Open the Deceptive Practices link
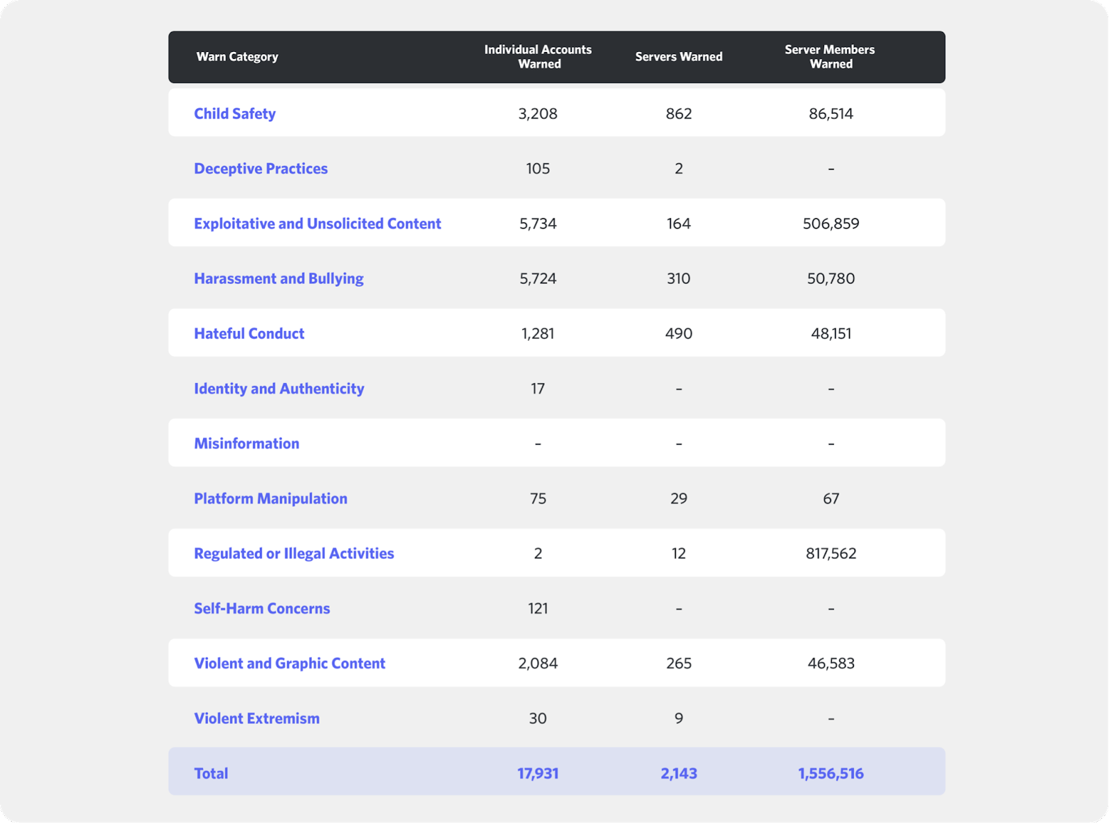The width and height of the screenshot is (1109, 823). (x=261, y=168)
